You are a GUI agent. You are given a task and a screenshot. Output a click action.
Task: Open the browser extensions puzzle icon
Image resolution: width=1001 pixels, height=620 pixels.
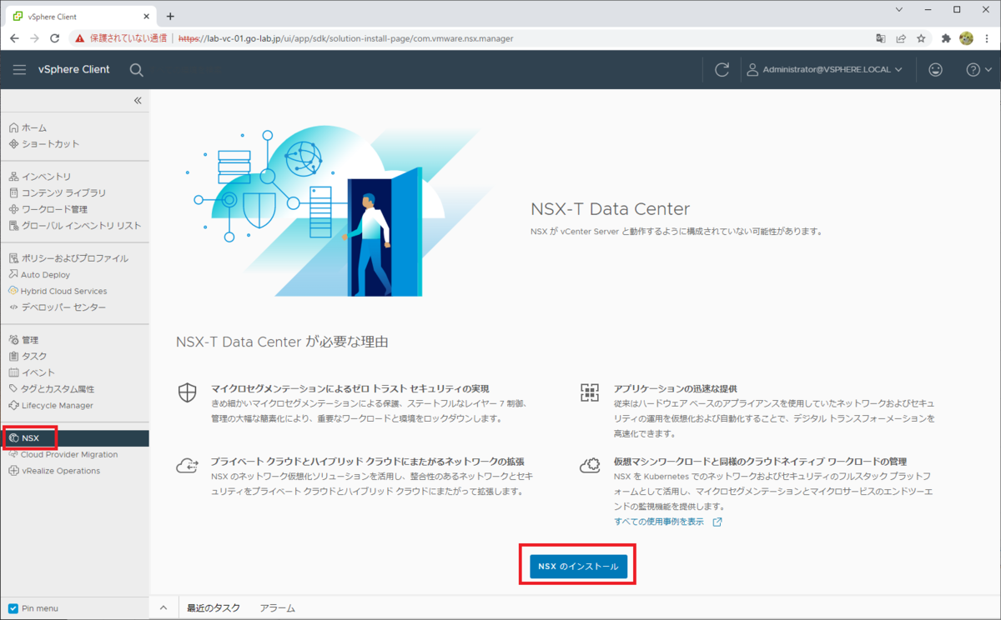pos(946,38)
